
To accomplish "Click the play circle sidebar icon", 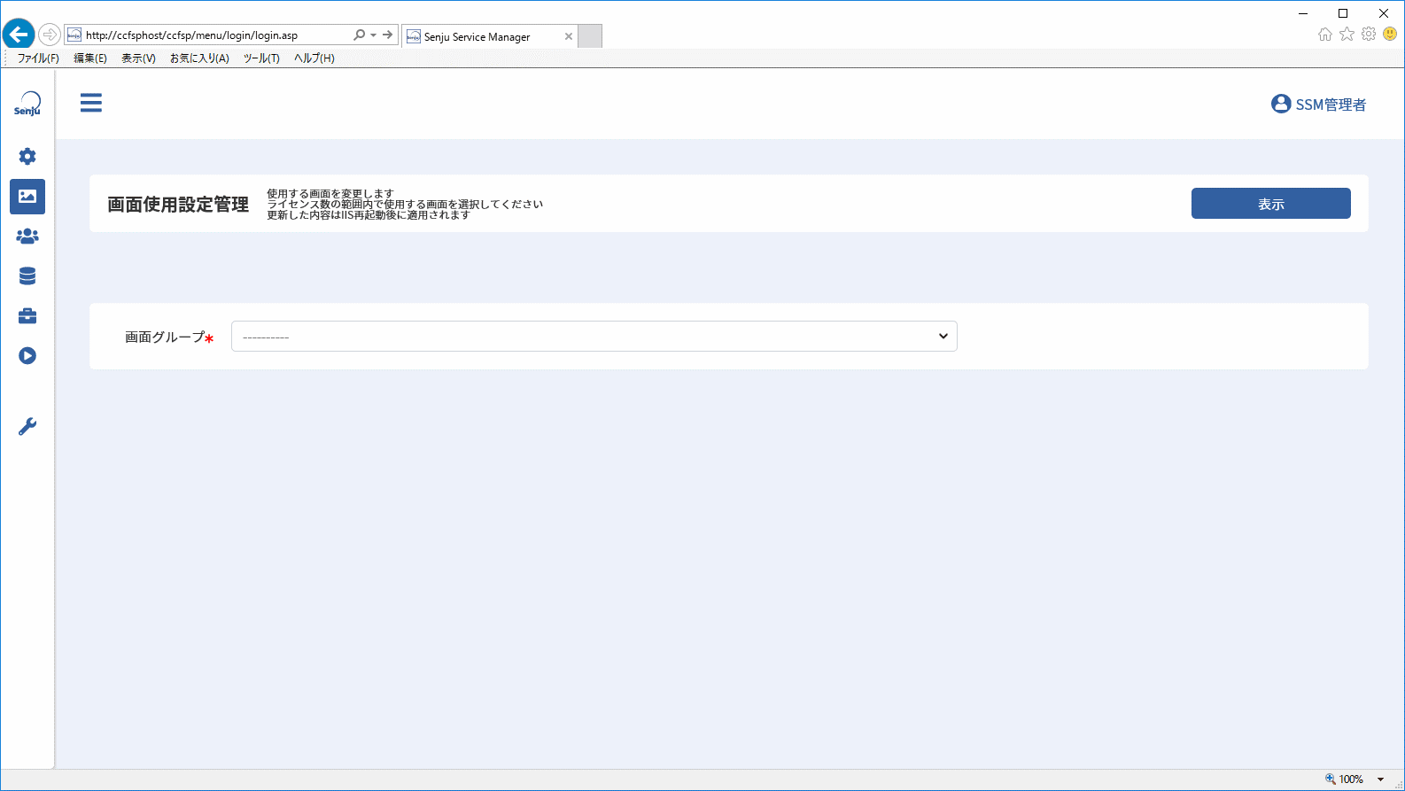I will coord(27,356).
